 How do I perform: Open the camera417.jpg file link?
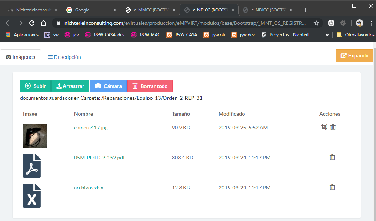[91, 128]
